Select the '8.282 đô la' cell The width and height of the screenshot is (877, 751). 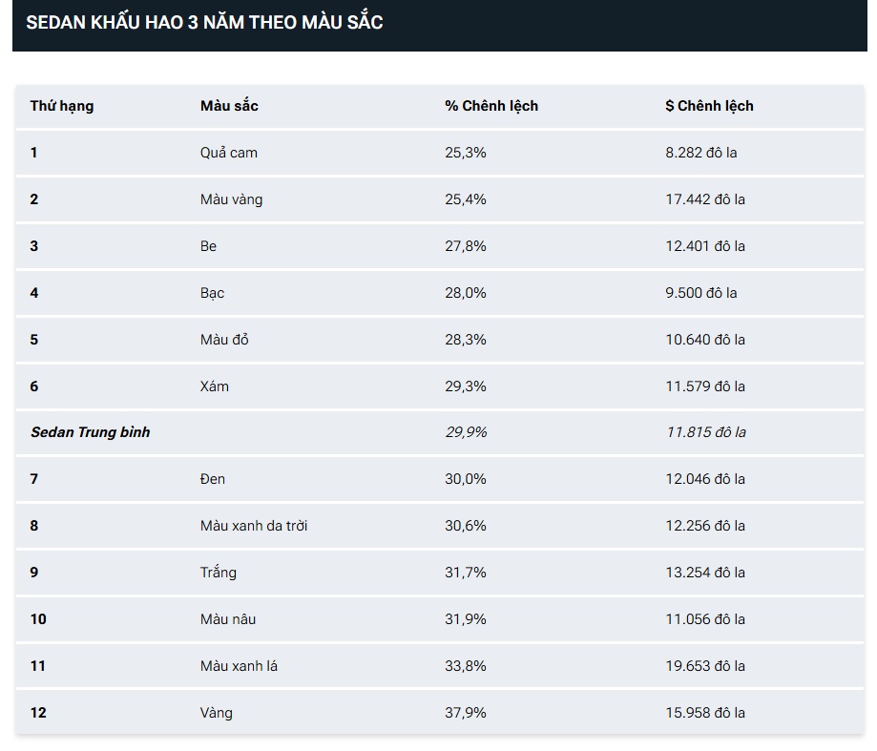click(700, 153)
